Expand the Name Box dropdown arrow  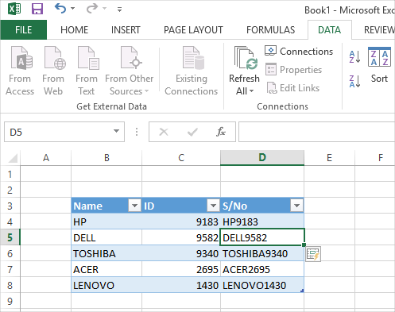pyautogui.click(x=116, y=131)
